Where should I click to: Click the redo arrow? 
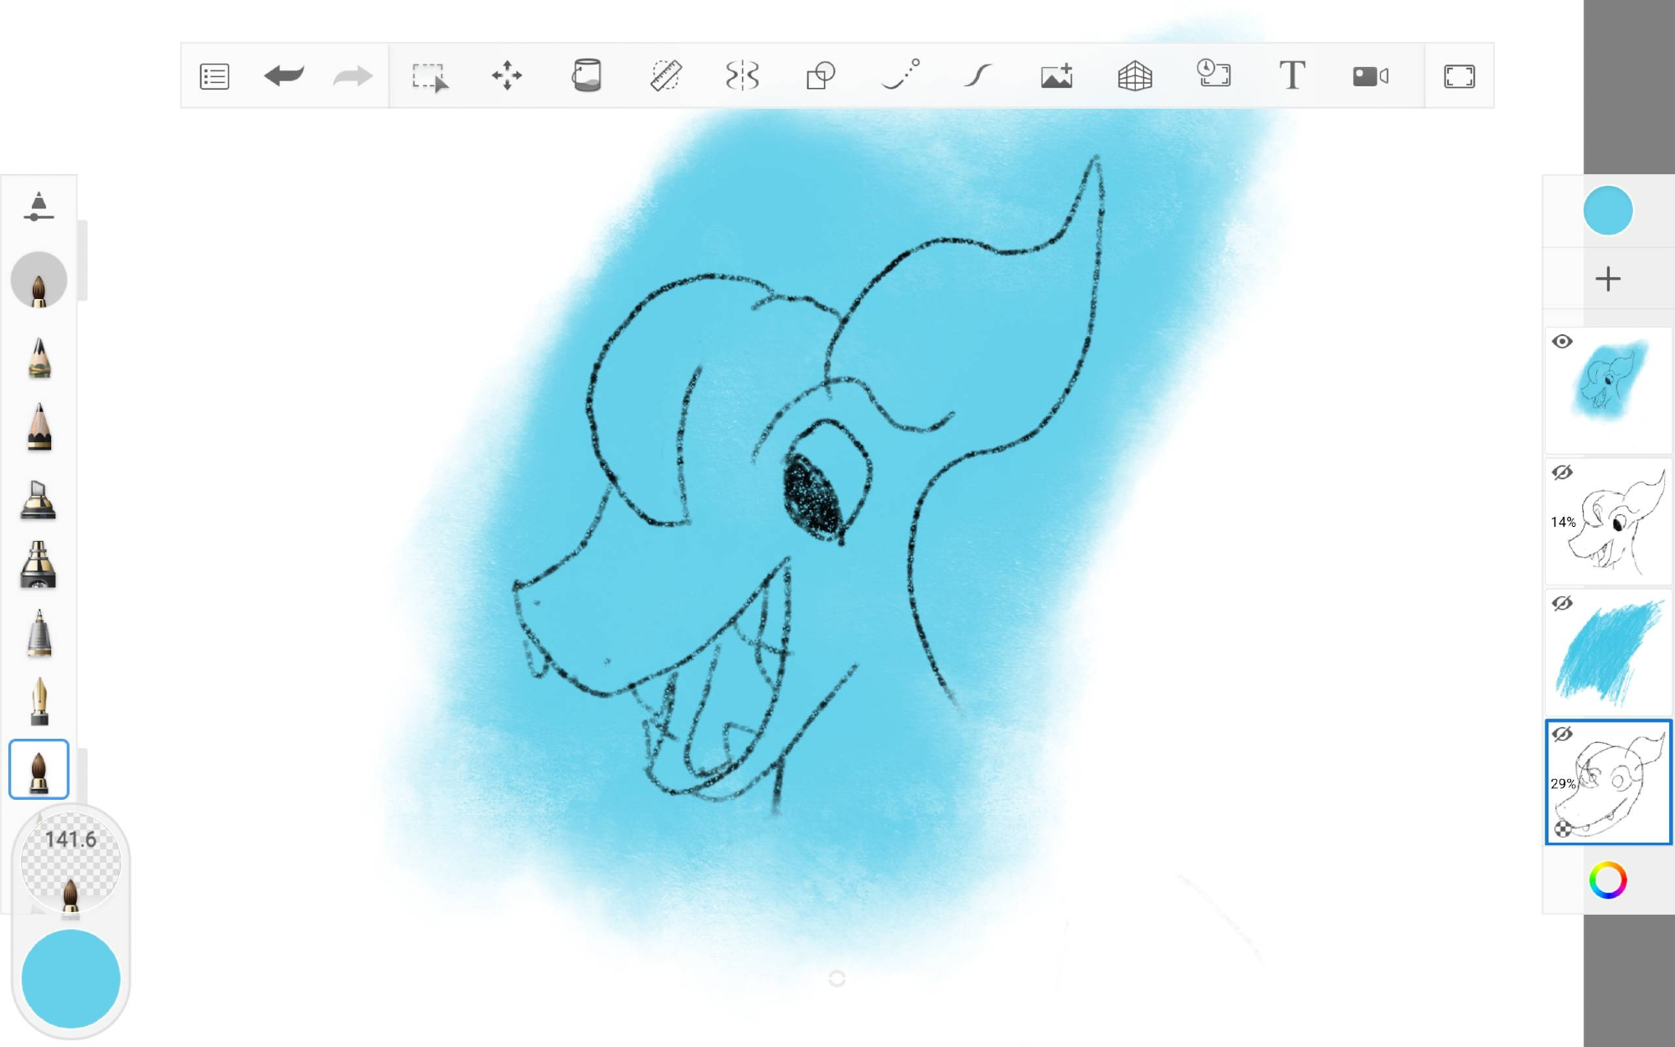coord(353,76)
